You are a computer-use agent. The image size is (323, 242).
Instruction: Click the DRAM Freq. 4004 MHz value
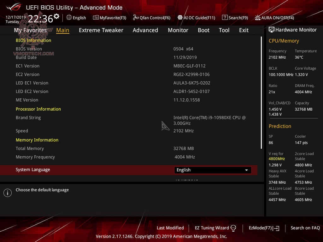pyautogui.click(x=303, y=92)
